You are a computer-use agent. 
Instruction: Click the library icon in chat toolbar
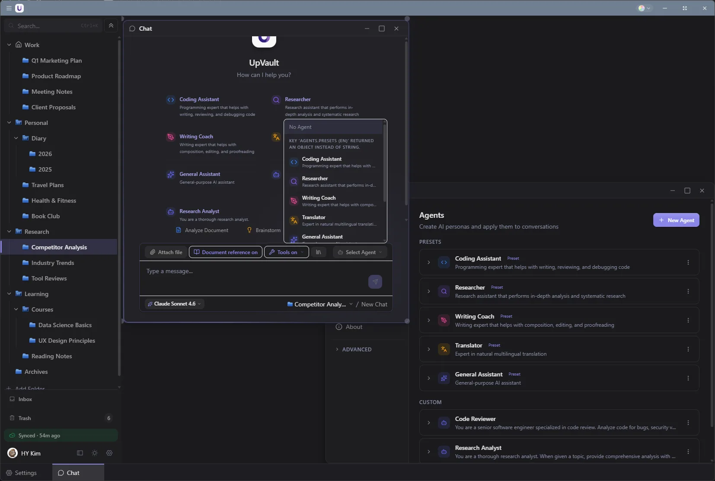319,252
